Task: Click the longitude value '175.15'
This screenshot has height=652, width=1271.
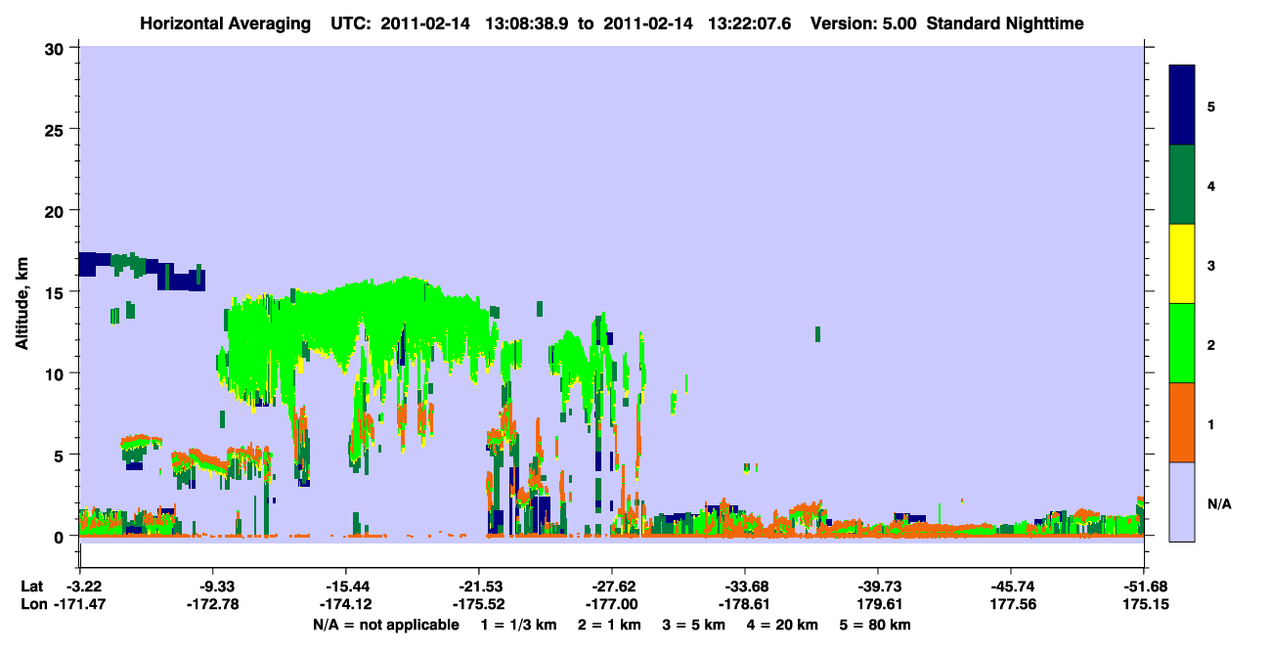Action: pyautogui.click(x=1144, y=605)
